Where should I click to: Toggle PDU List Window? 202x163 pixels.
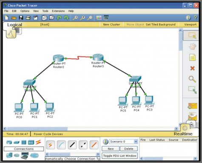[119, 156]
